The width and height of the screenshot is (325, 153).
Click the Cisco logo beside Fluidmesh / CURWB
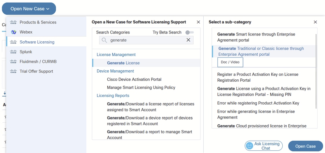click(13, 62)
